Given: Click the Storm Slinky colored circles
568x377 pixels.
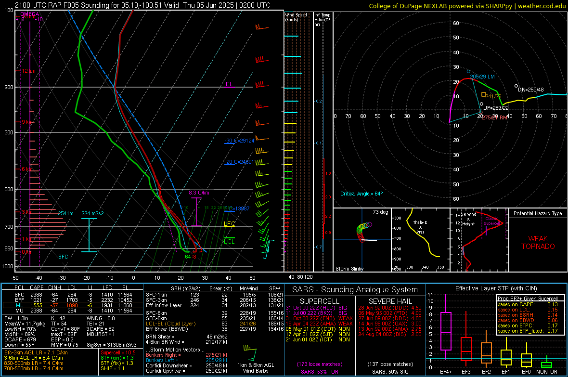Looking at the screenshot, I should pyautogui.click(x=364, y=231).
